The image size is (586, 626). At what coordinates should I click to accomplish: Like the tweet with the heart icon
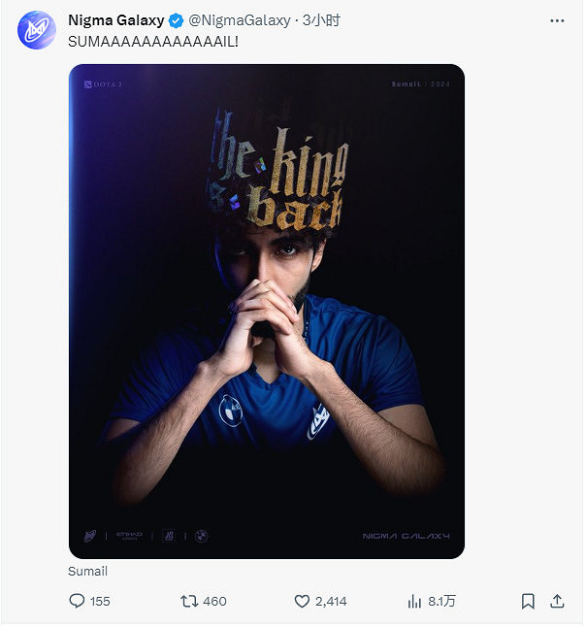(303, 601)
